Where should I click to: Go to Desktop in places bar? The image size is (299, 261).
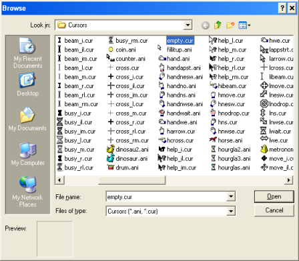(x=27, y=84)
